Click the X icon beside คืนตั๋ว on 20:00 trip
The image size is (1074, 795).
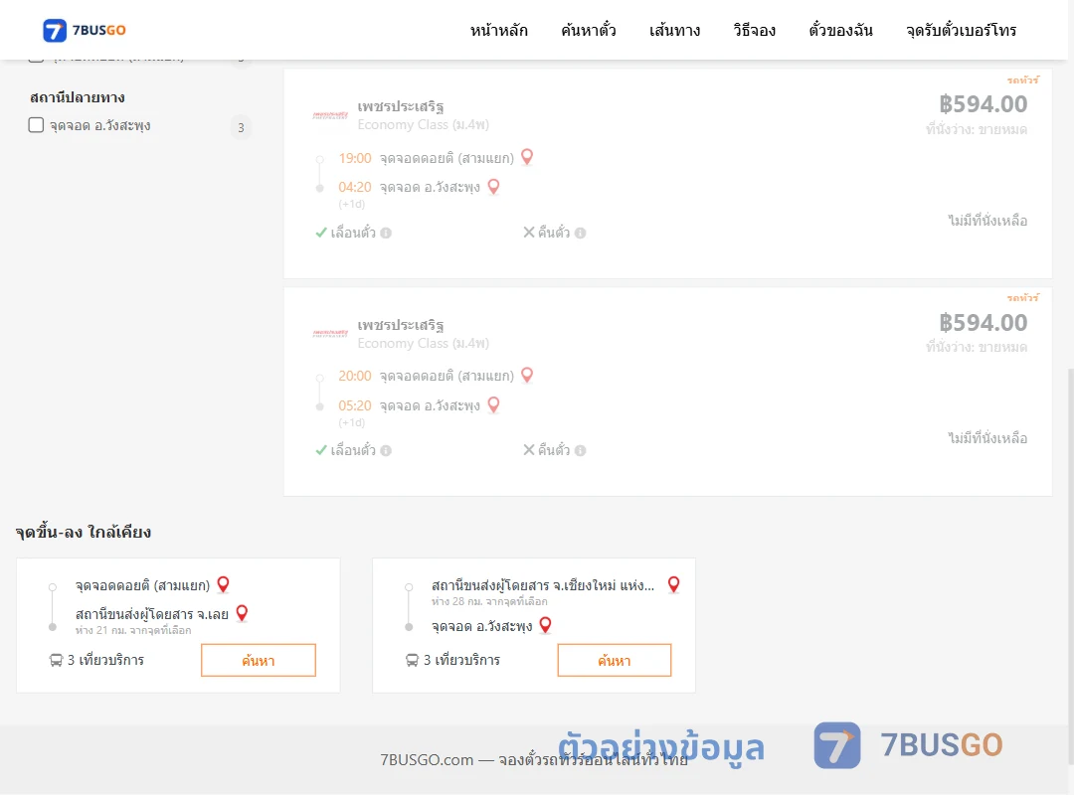point(529,450)
